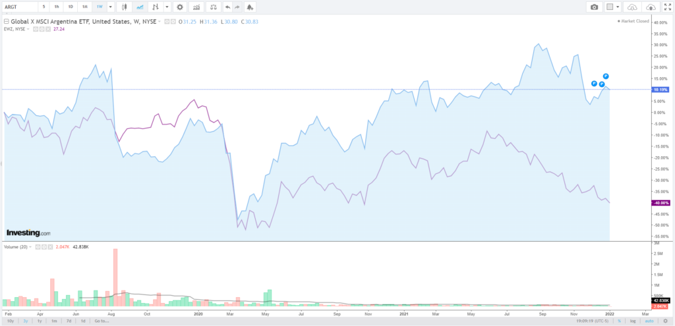
Task: Expand Global X MSCI Argentina ETF title dropdown
Action: pyautogui.click(x=160, y=22)
